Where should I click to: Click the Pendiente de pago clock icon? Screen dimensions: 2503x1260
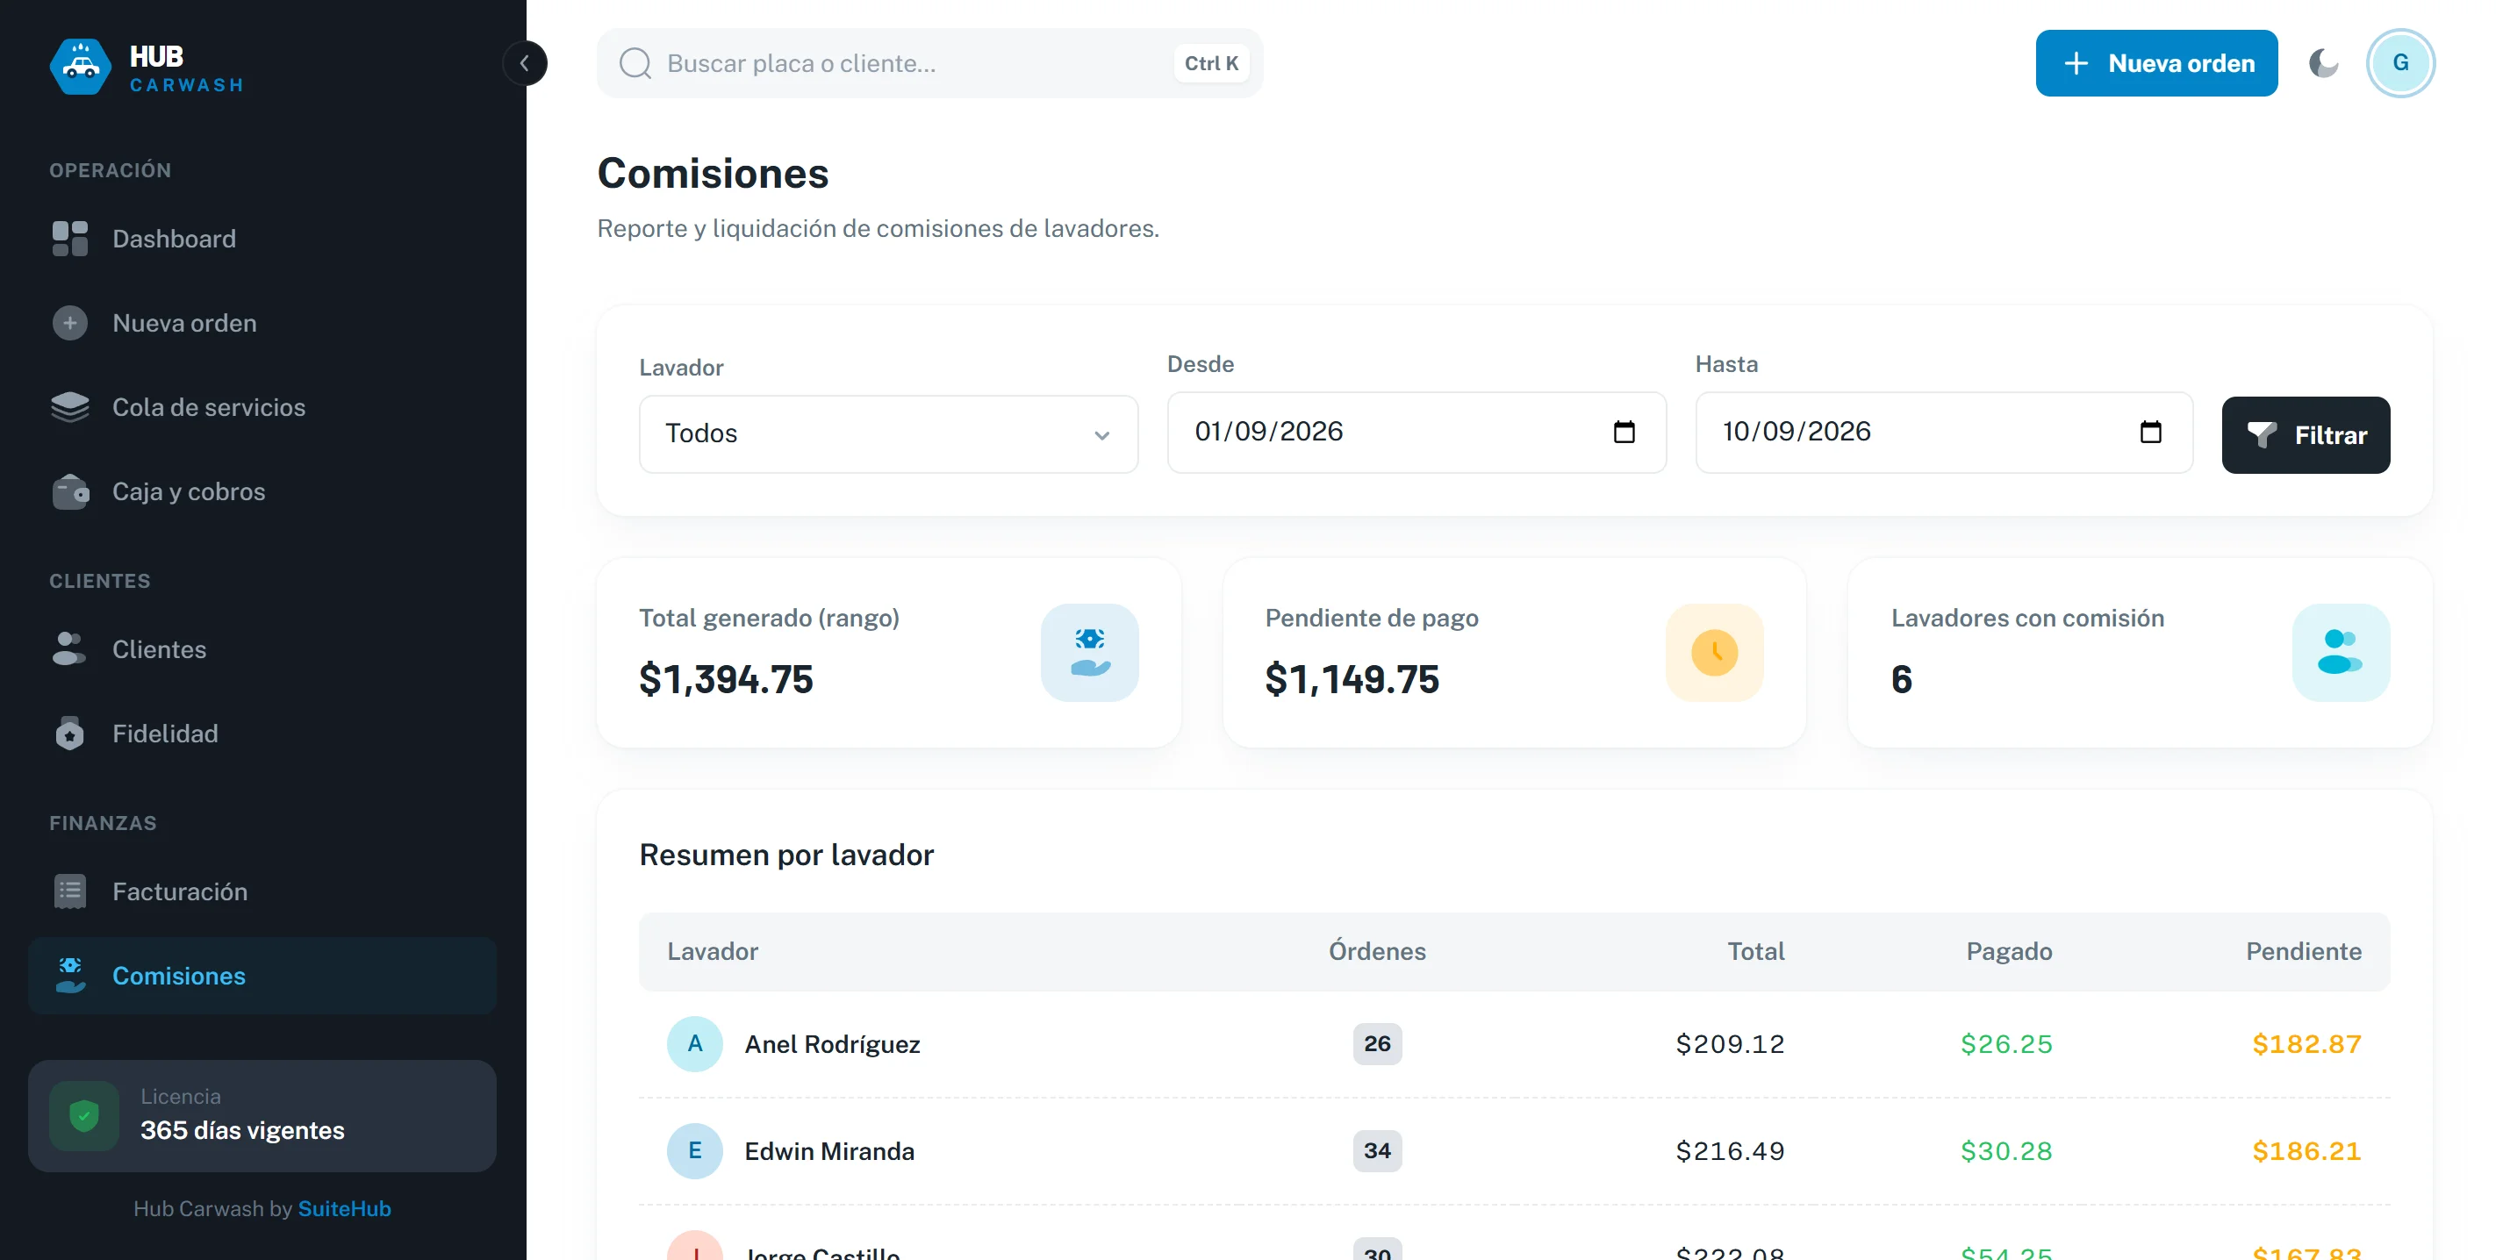(1715, 653)
